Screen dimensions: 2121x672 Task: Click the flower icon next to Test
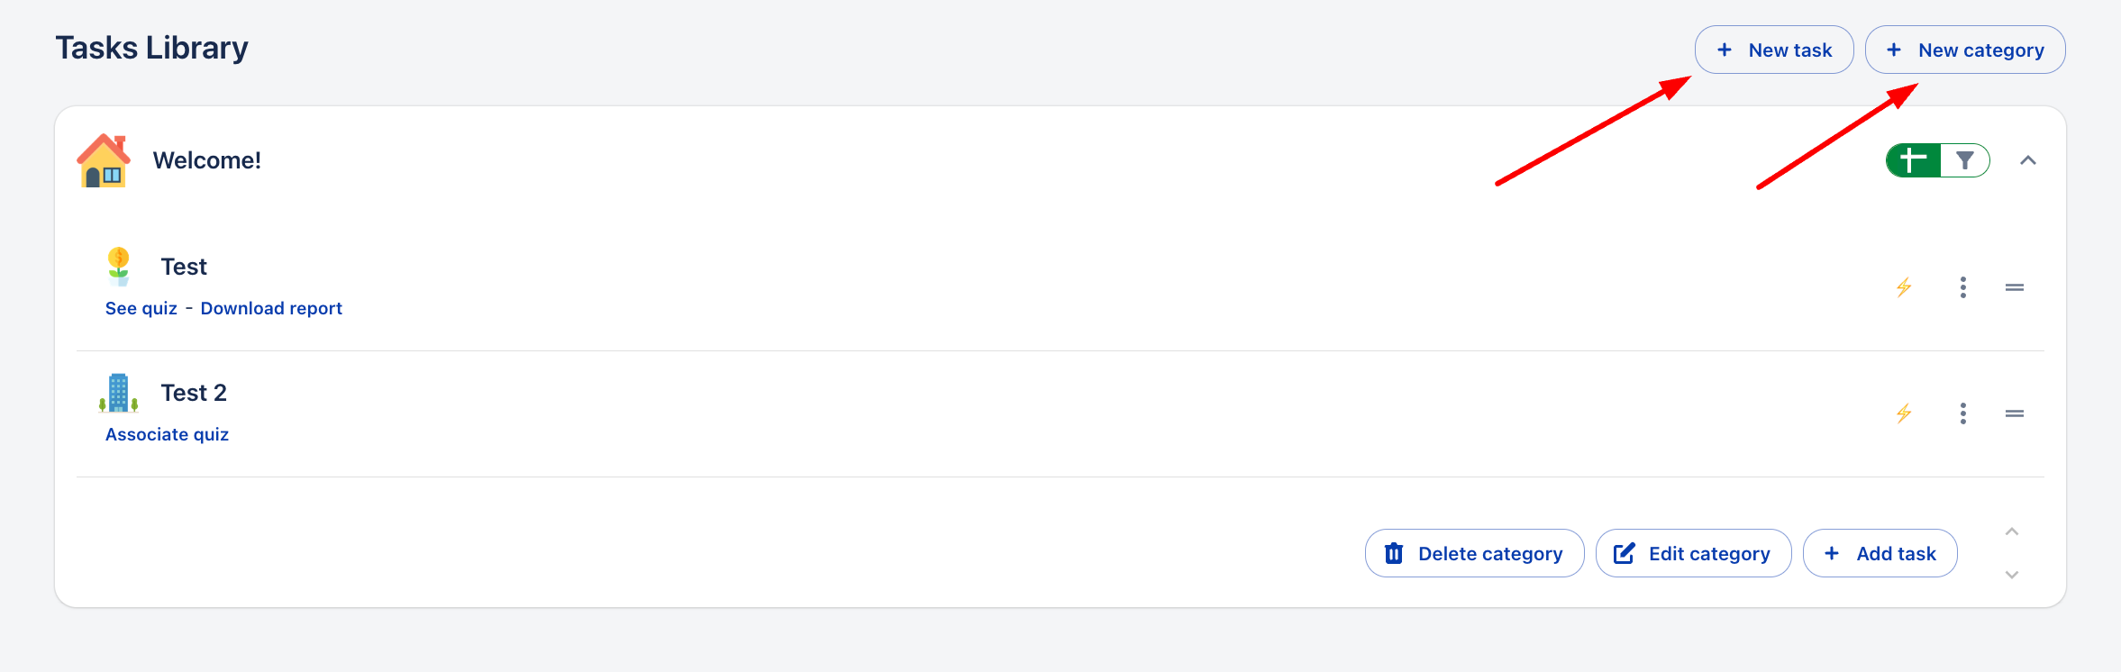[x=119, y=267]
